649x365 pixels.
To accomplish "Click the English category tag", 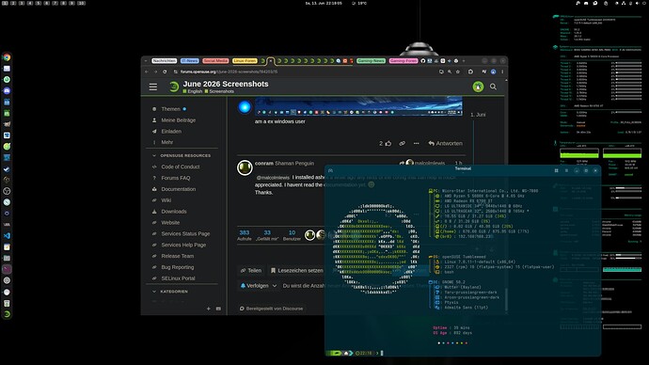I will [193, 91].
